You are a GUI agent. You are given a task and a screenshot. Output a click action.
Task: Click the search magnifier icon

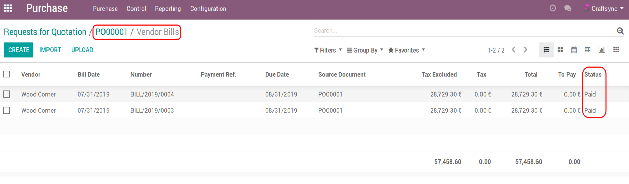[620, 31]
